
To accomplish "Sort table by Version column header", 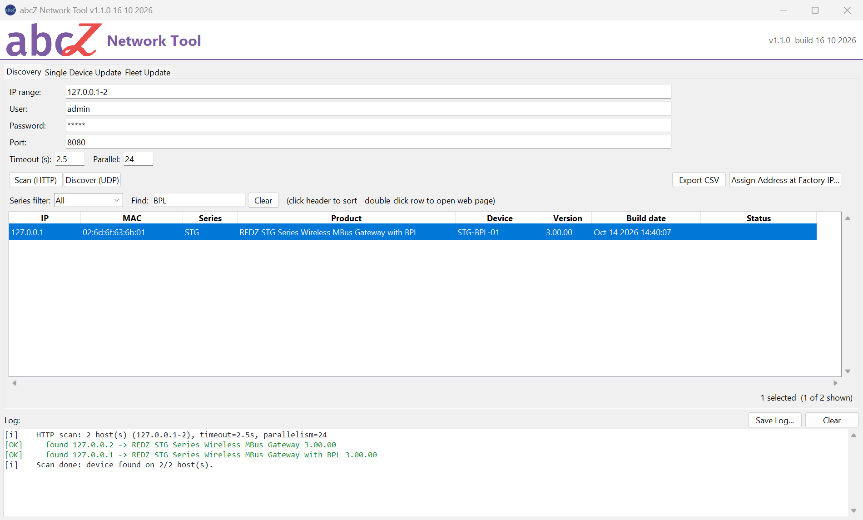I will 567,218.
